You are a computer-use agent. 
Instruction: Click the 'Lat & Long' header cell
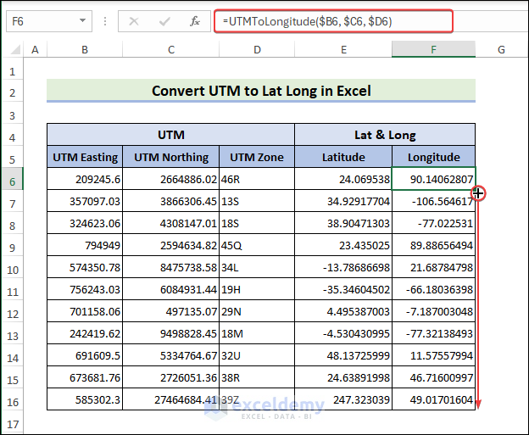click(x=385, y=135)
